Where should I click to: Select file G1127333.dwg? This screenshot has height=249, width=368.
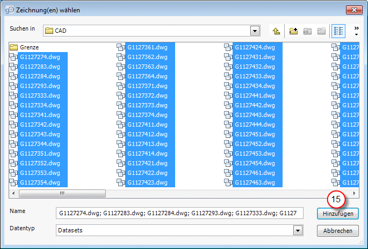coord(40,96)
